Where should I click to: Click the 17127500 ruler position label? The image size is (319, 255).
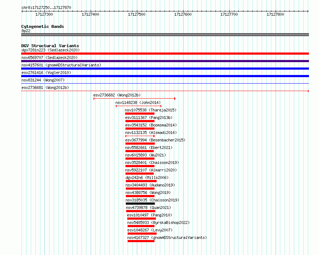(137, 14)
